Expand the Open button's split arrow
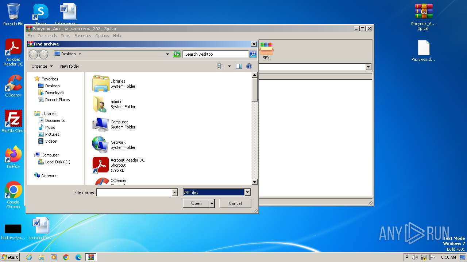This screenshot has height=262, width=467. click(x=212, y=203)
